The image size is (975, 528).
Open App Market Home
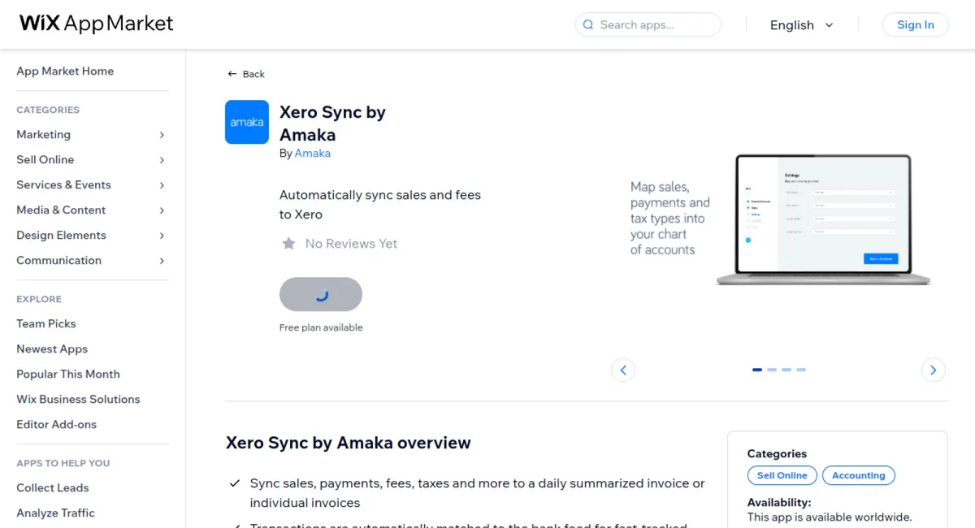[x=65, y=71]
